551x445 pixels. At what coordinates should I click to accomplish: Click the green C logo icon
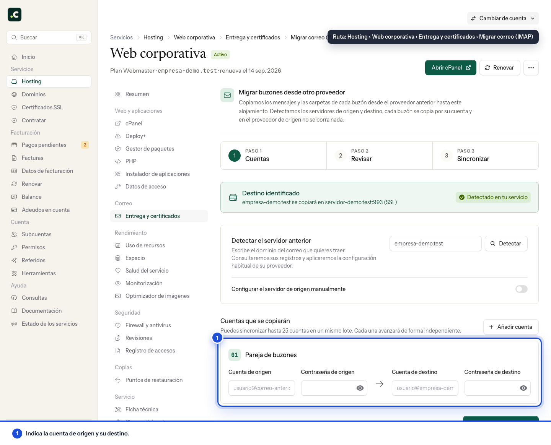(x=15, y=15)
